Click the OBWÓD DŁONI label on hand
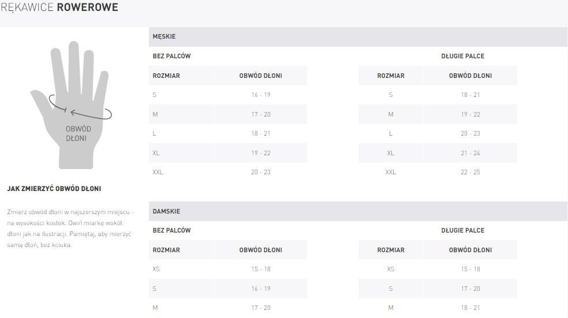 [x=78, y=134]
